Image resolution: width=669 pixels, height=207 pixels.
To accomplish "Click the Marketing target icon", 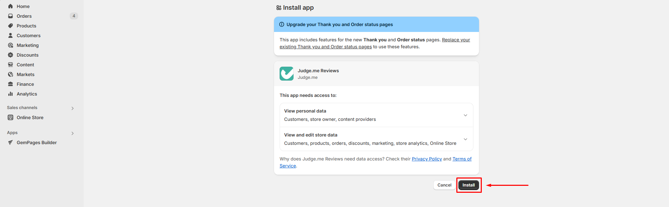I will click(10, 45).
